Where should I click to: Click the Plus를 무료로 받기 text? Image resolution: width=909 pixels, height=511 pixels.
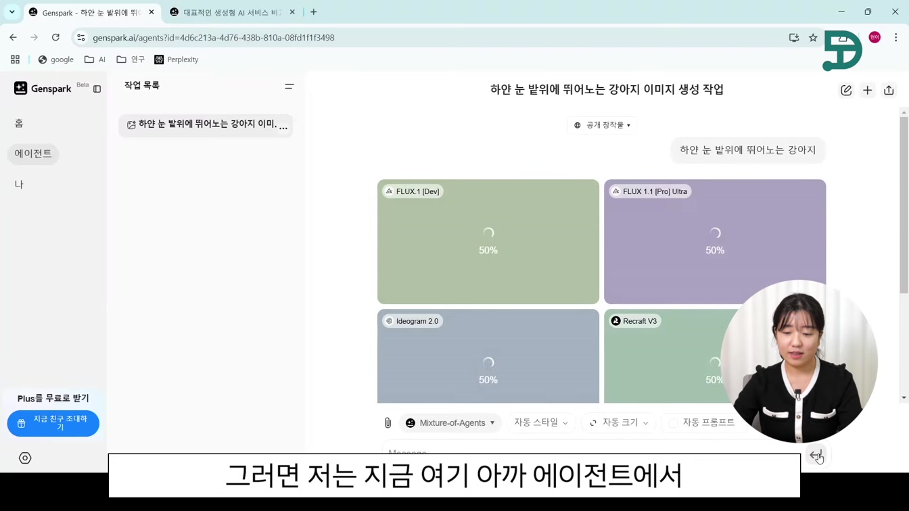(53, 398)
